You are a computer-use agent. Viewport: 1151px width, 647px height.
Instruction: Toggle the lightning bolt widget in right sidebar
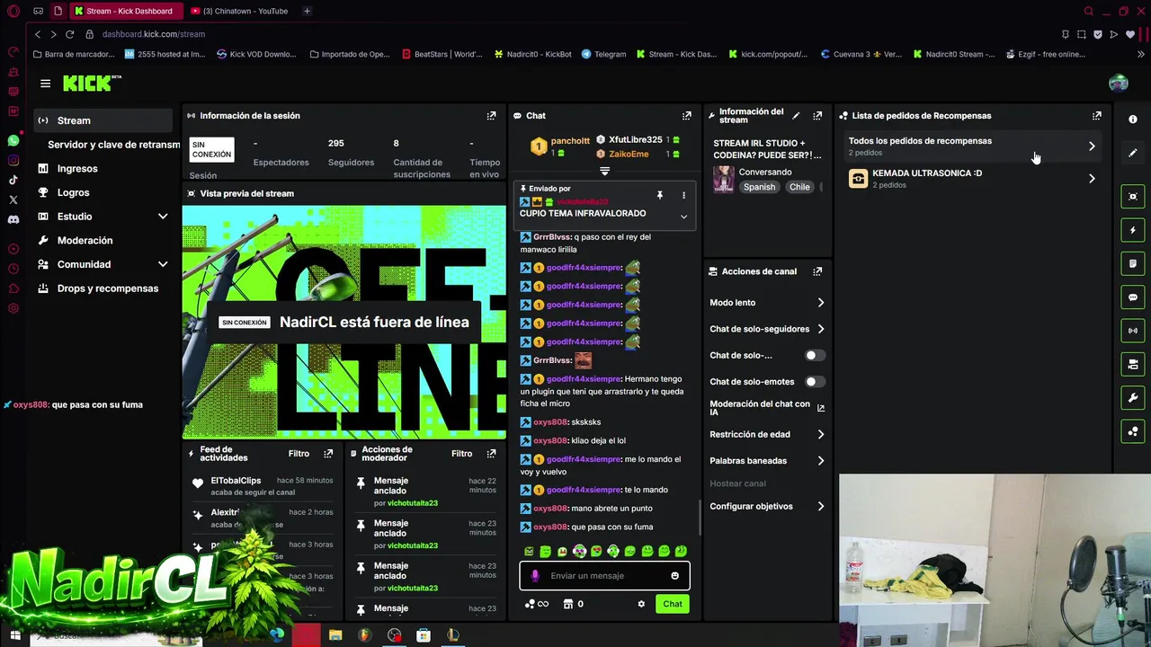1133,230
